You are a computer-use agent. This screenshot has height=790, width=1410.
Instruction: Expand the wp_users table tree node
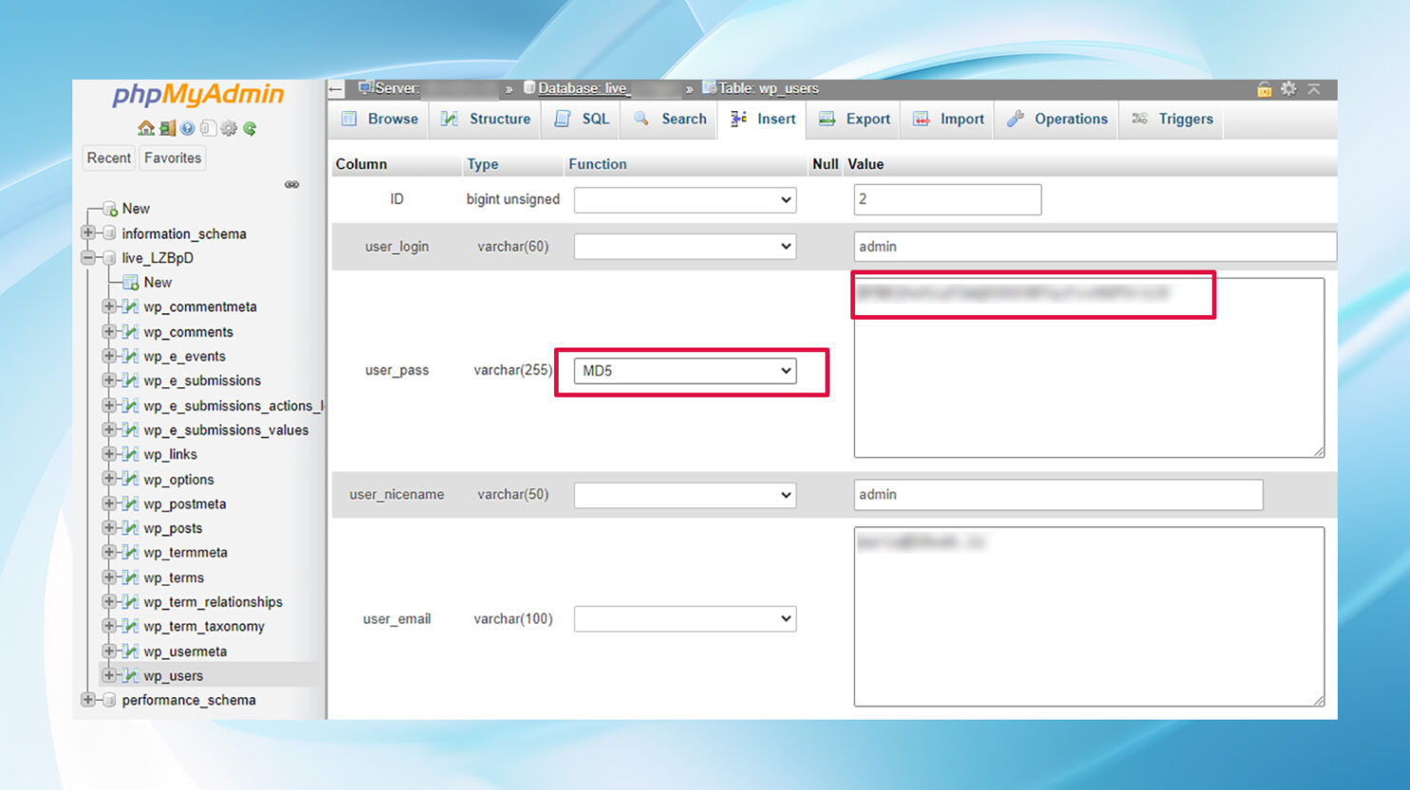point(107,675)
